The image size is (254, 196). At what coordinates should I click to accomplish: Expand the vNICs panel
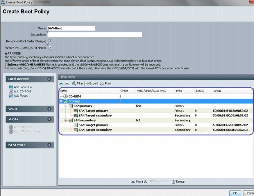[49, 109]
